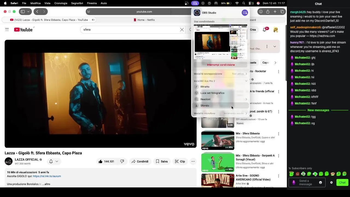Click the shared screen preview thumbnail

[220, 42]
